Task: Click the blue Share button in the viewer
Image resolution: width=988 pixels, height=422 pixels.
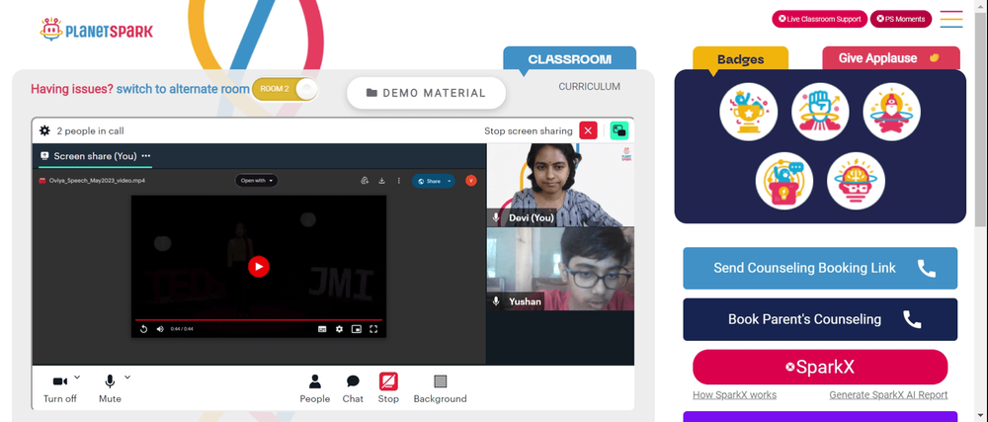Action: coord(429,181)
